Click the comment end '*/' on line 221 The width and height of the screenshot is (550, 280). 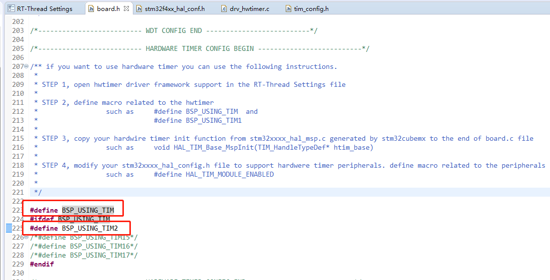[x=38, y=192]
